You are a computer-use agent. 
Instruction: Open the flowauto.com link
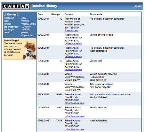pyautogui.click(x=71, y=30)
